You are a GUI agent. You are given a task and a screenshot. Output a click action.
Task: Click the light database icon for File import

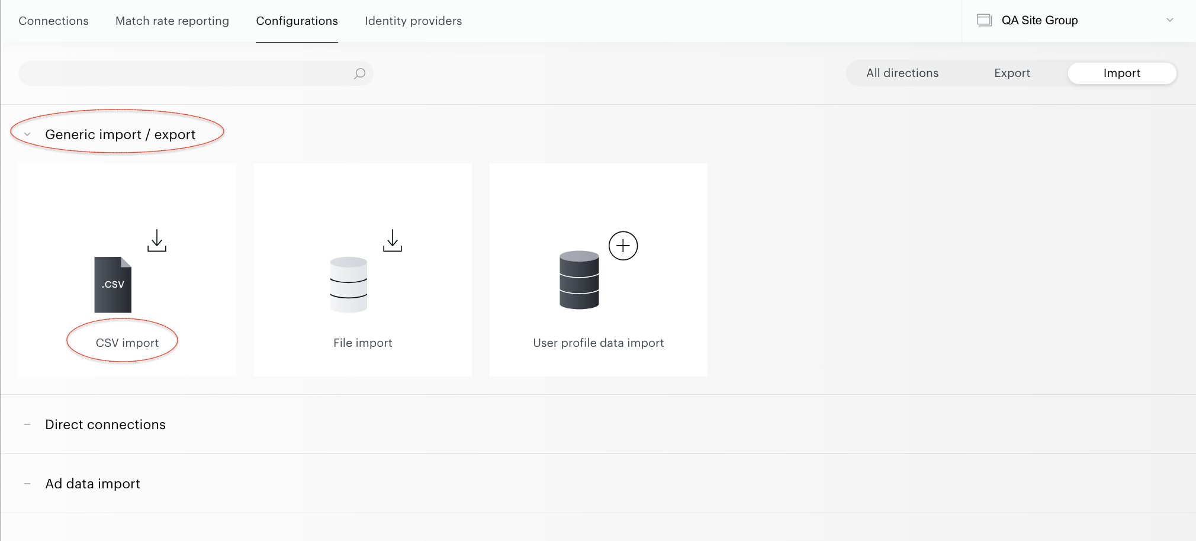pyautogui.click(x=348, y=285)
